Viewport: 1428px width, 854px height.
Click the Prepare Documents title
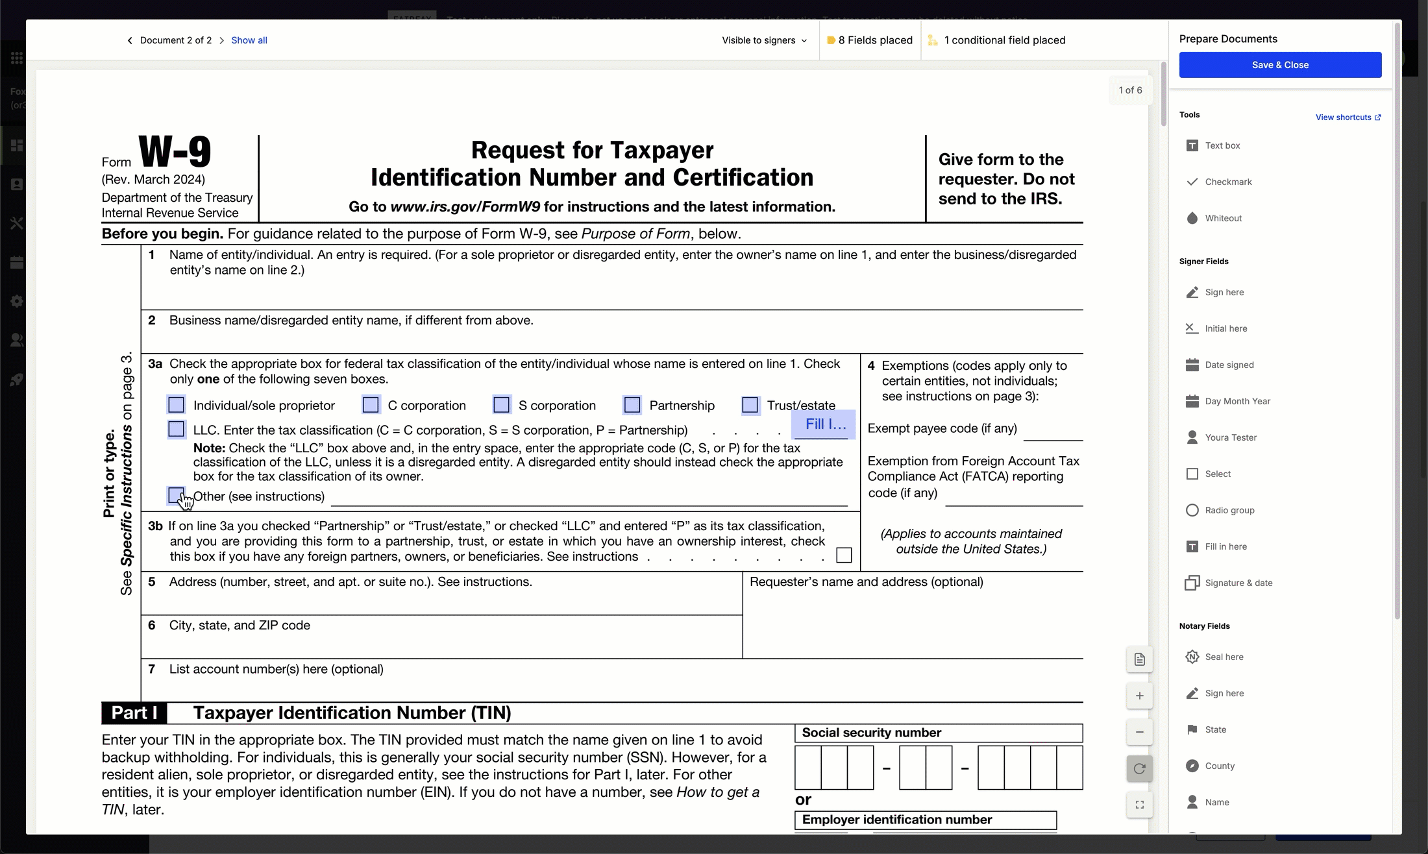1228,39
